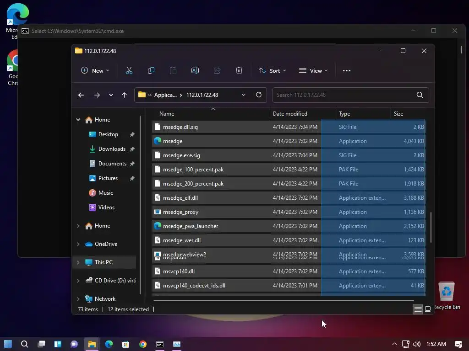The image size is (469, 351).
Task: Select Pictures in the navigation pane
Action: pos(108,178)
